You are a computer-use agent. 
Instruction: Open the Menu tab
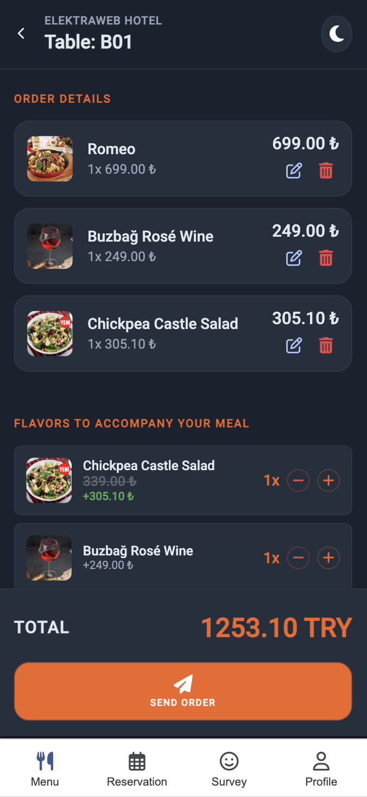(45, 769)
